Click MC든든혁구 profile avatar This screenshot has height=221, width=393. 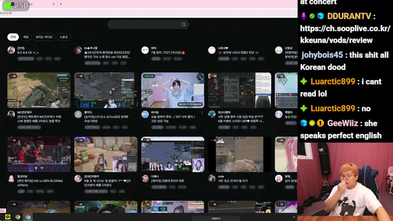pyautogui.click(x=11, y=114)
